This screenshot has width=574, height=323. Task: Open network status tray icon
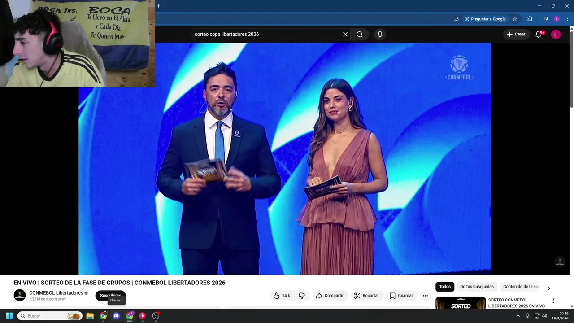pos(537,316)
